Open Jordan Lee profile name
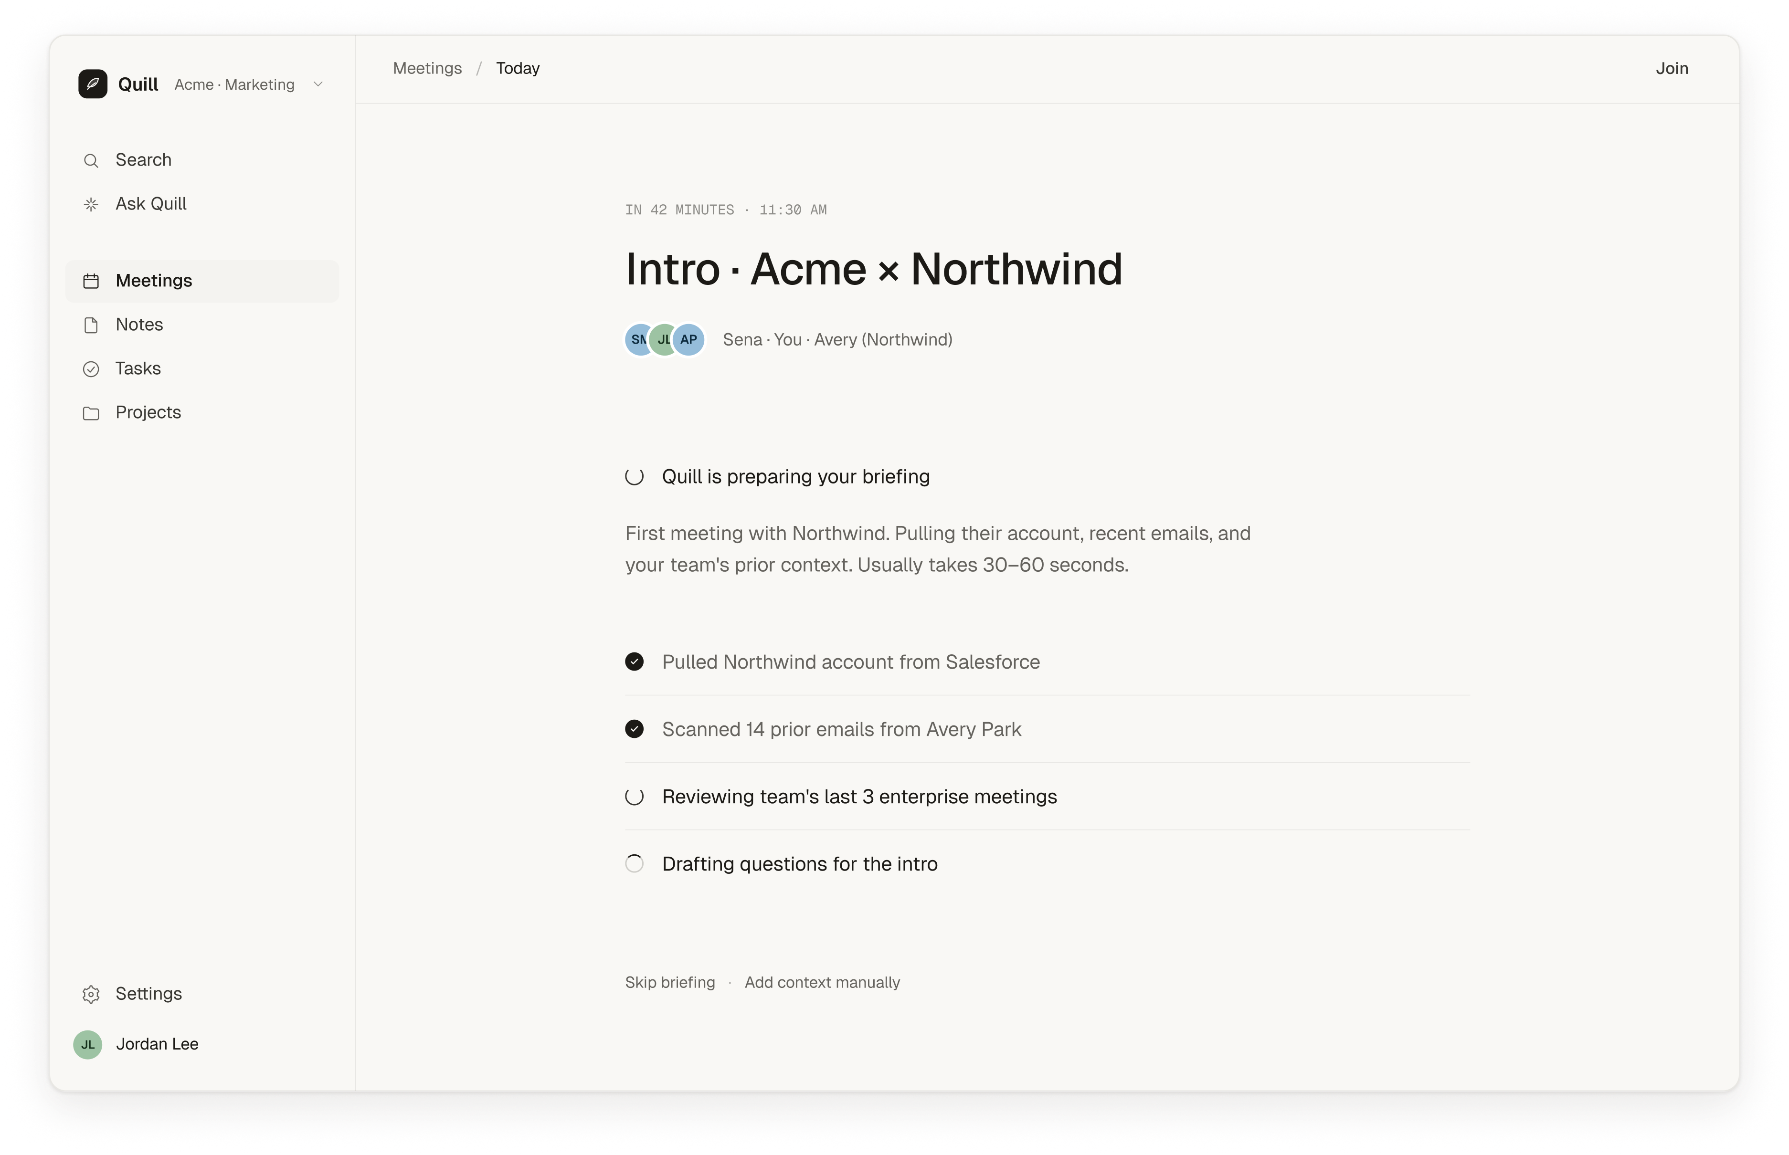Viewport: 1789px width, 1155px height. pos(158,1044)
